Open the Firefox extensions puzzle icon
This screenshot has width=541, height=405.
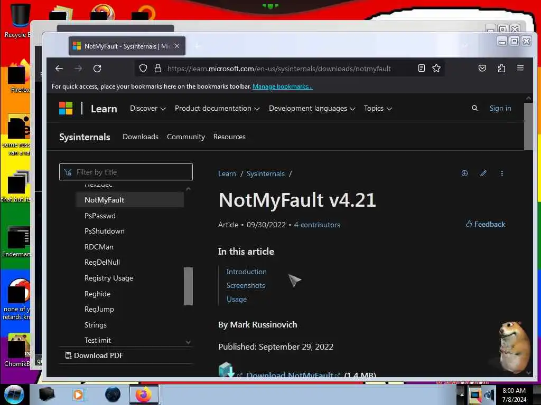tap(502, 68)
